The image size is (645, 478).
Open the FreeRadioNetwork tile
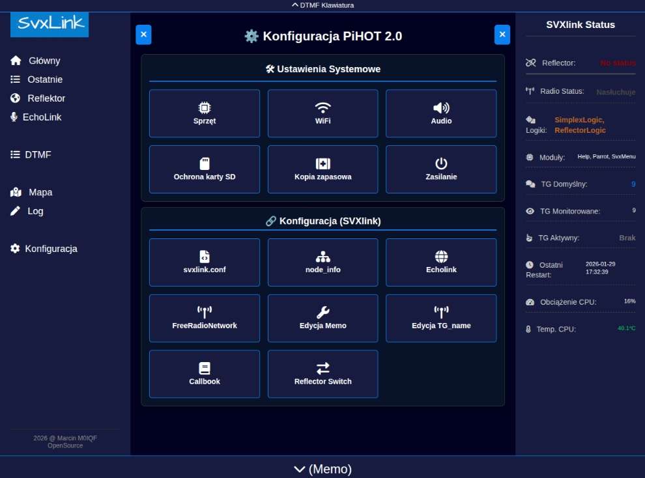204,318
